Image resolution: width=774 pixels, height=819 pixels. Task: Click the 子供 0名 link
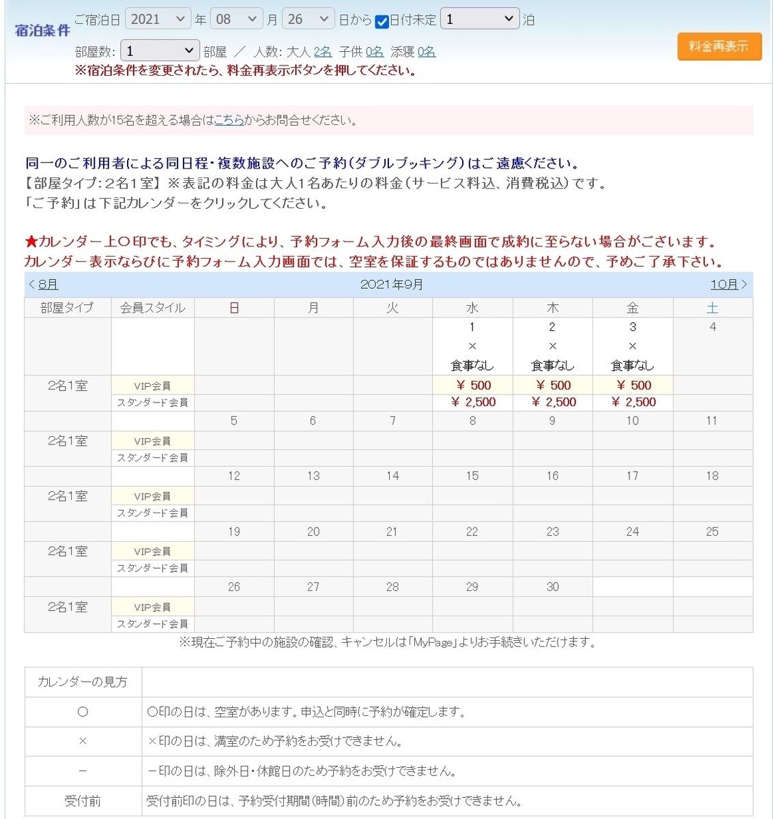pos(374,52)
